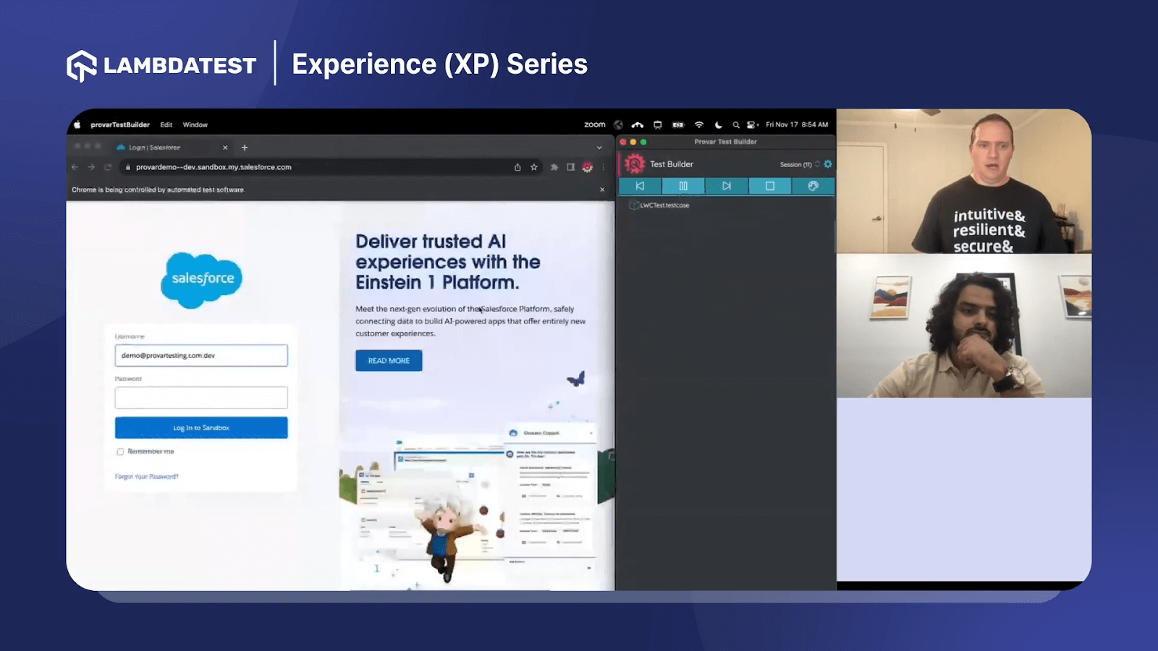
Task: Click the Log In to Sandbox button
Action: point(201,427)
